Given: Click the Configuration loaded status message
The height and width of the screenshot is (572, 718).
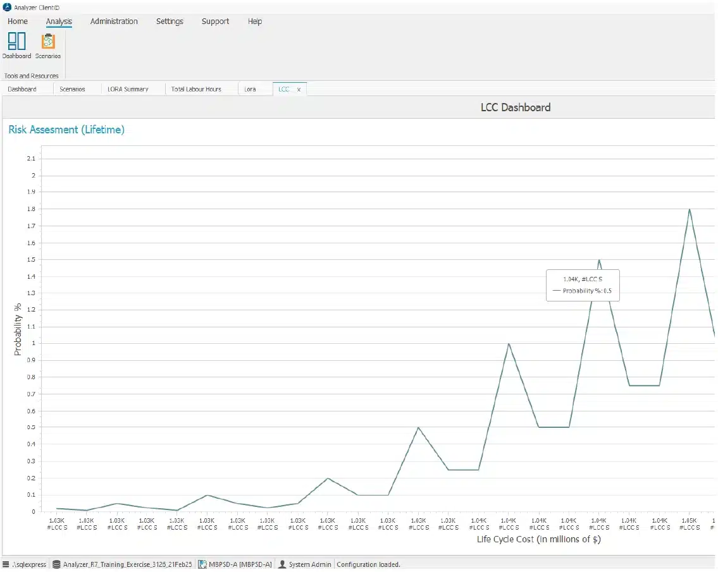Looking at the screenshot, I should pyautogui.click(x=368, y=564).
